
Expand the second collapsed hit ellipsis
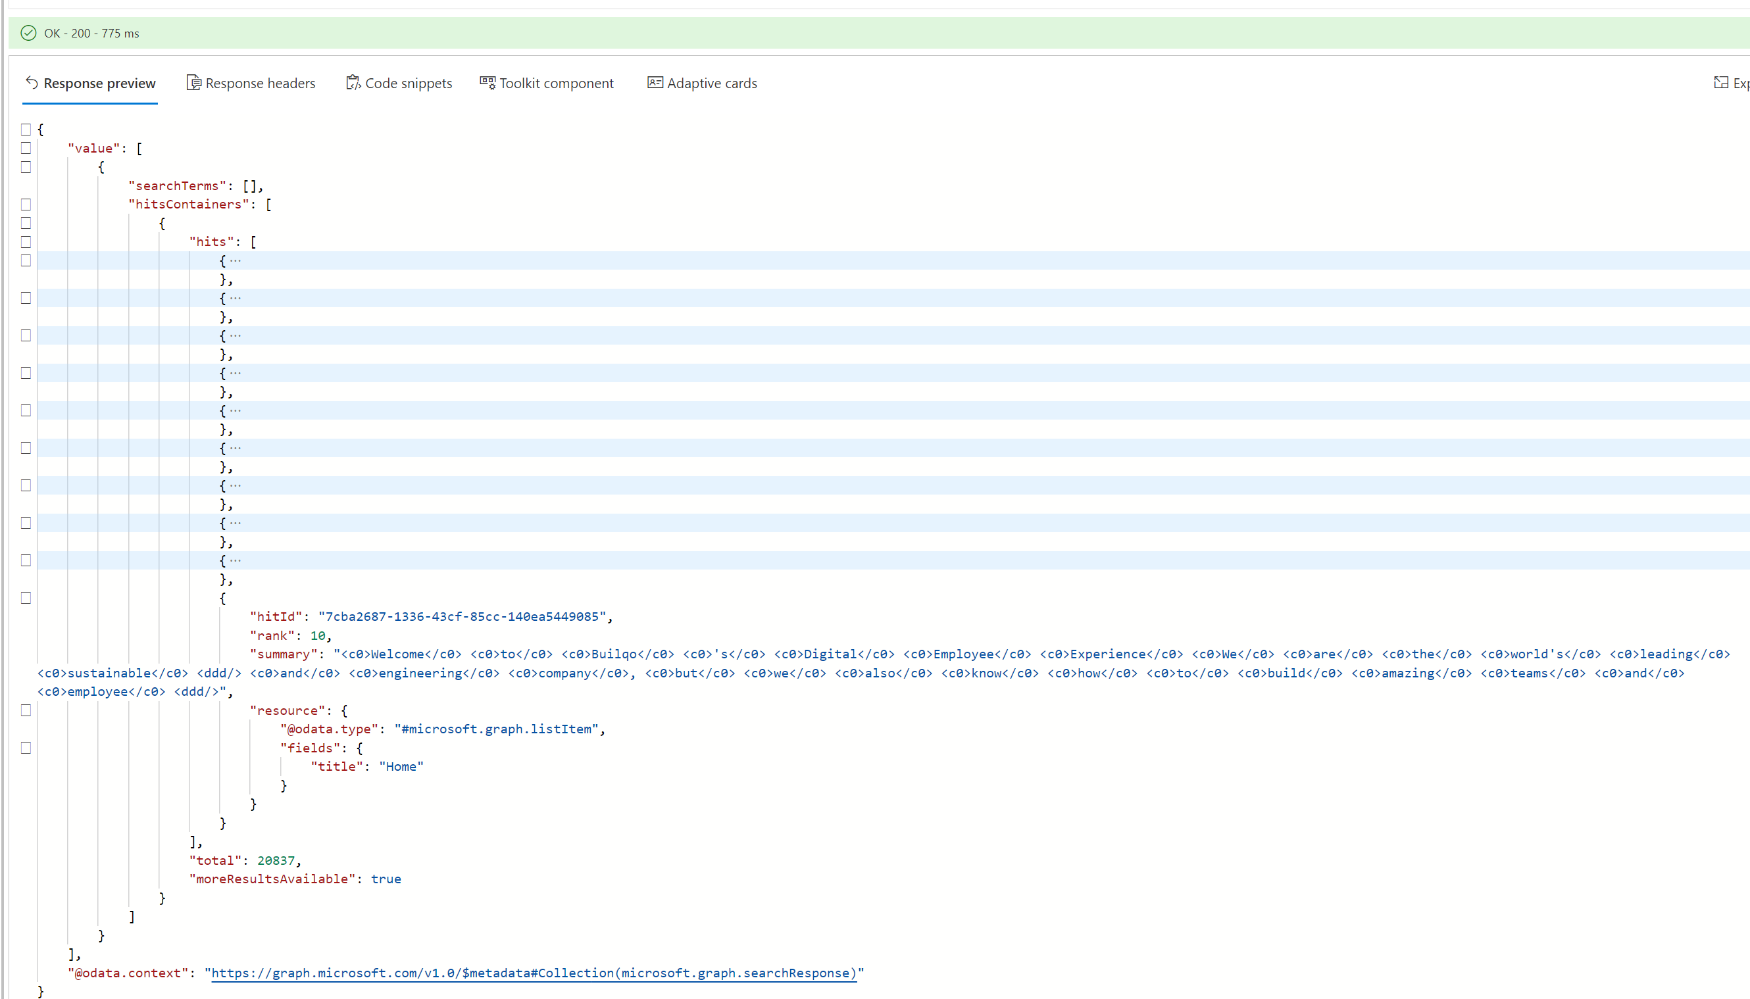[235, 297]
